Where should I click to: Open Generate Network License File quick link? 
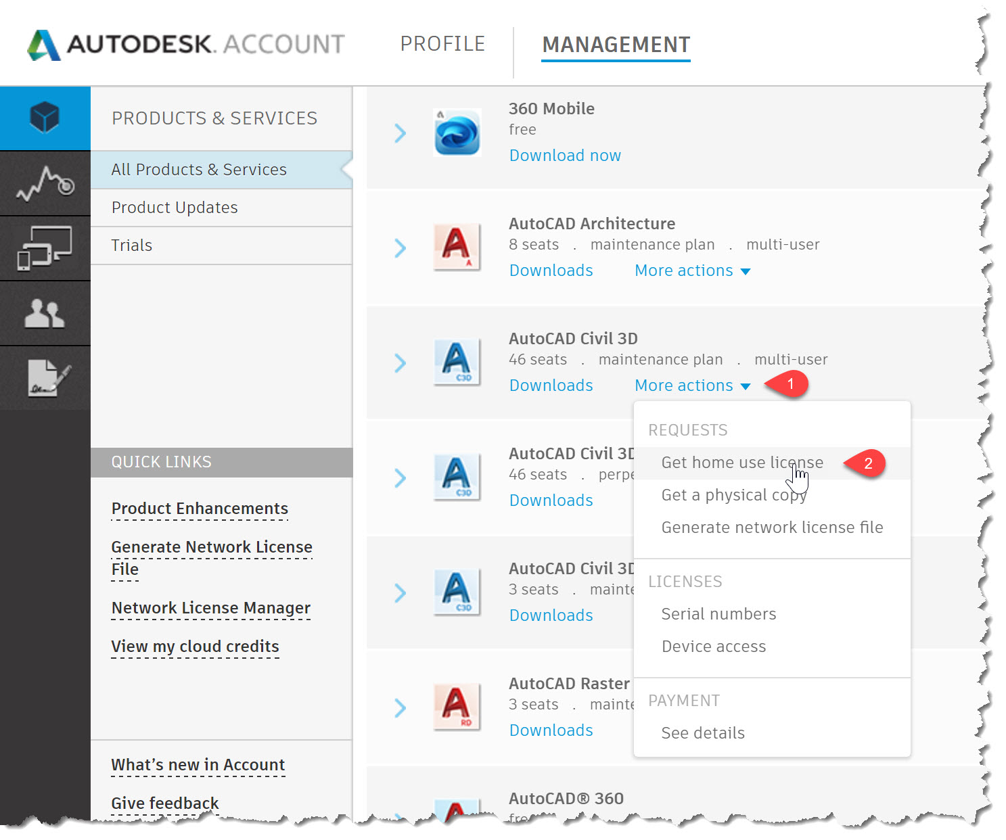[x=212, y=558]
